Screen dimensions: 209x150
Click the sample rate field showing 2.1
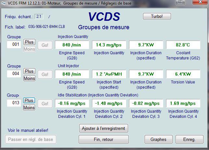click(x=39, y=17)
